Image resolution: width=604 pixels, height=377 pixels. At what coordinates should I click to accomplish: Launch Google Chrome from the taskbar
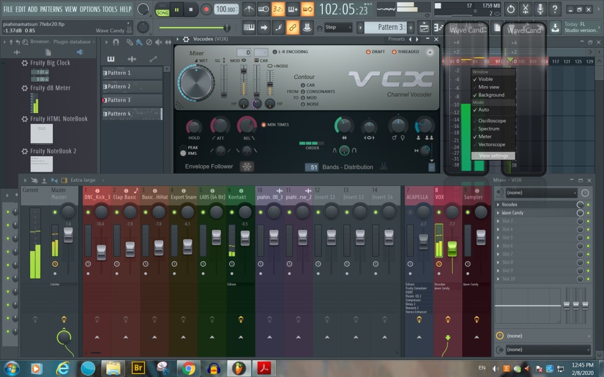pos(188,368)
